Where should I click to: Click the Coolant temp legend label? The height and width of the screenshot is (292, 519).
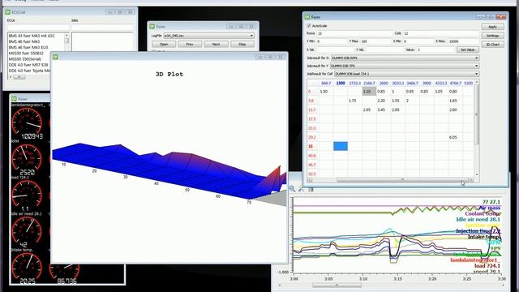pos(483,213)
